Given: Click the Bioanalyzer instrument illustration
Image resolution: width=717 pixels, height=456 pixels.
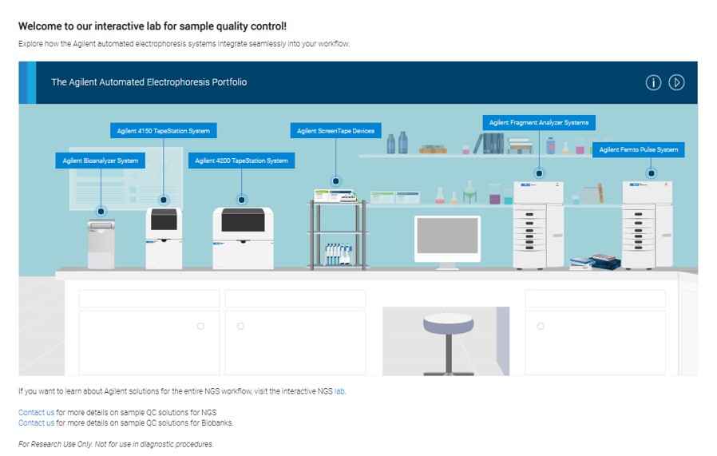Looking at the screenshot, I should (101, 244).
